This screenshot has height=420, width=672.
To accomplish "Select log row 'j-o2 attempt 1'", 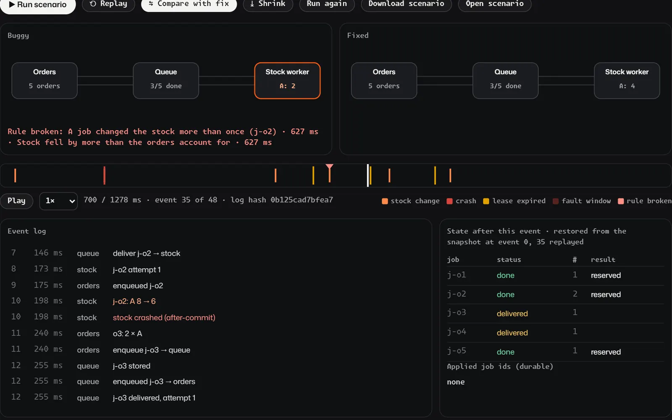I will pyautogui.click(x=216, y=270).
